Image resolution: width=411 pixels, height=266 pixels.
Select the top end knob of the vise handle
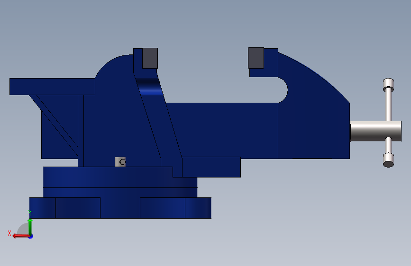[x=388, y=85]
